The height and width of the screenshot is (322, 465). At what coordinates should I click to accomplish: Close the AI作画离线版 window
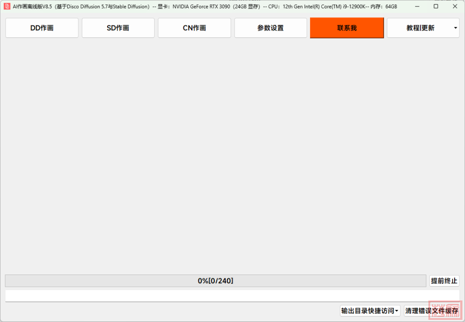point(455,6)
